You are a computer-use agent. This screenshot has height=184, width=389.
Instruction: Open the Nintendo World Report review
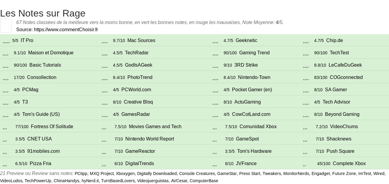149,139
